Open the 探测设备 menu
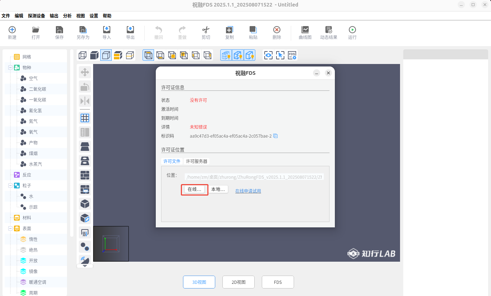The height and width of the screenshot is (296, 491). coord(37,16)
